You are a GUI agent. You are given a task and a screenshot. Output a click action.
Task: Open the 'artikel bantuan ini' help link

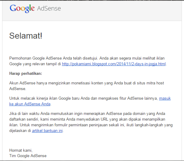(x=47, y=131)
